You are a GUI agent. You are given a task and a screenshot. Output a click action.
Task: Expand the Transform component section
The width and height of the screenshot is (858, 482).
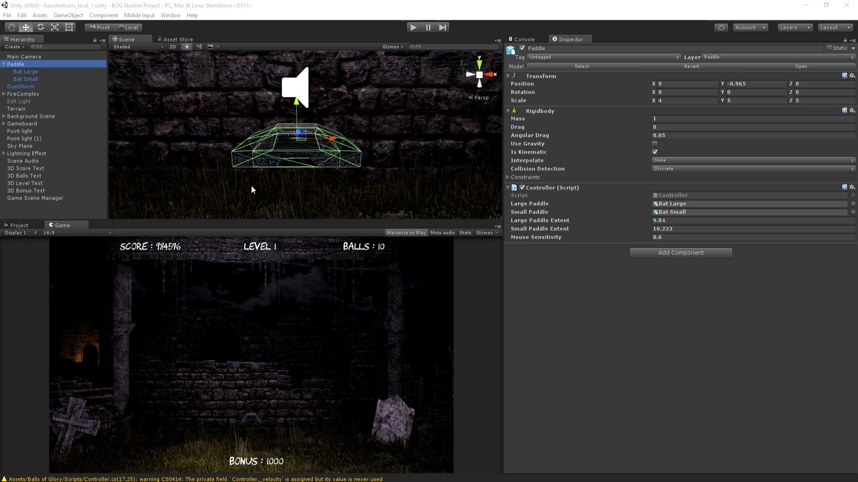508,75
